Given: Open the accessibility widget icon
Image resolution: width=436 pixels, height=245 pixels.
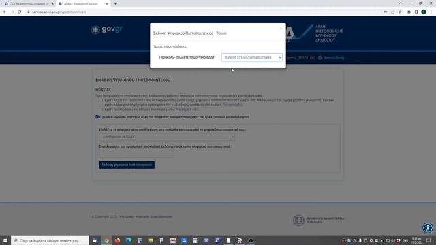Looking at the screenshot, I should 428,228.
